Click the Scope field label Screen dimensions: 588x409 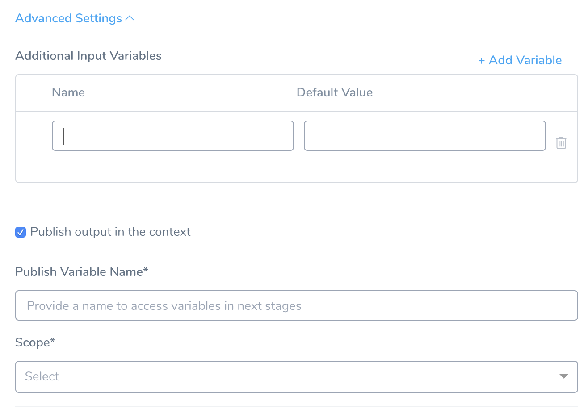click(35, 342)
